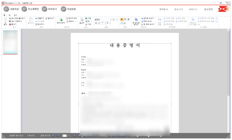Match width to largest 큰쪽으로 너비 맞춤
Screen dimensions: 232x140
[206, 18]
